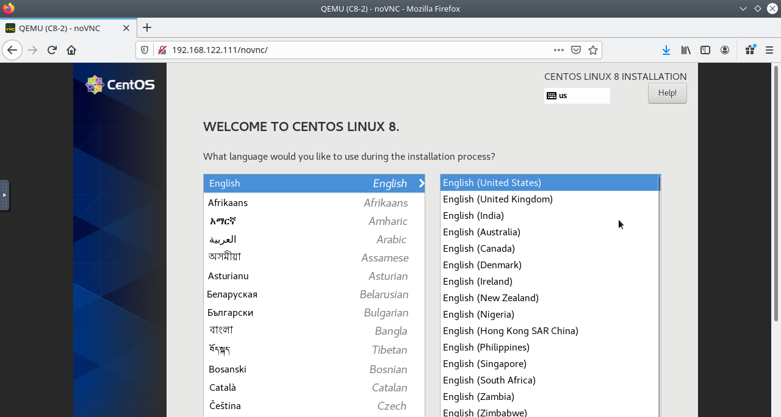Select Afrikaans language
781x417 pixels.
click(x=314, y=202)
